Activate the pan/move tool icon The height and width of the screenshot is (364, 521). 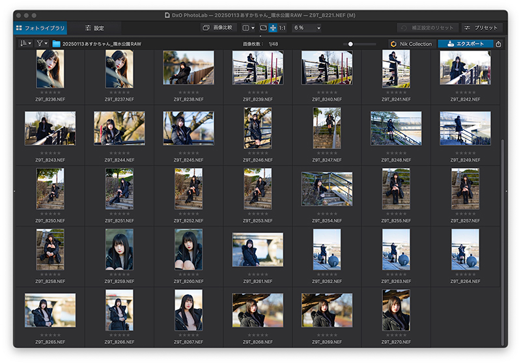(273, 28)
